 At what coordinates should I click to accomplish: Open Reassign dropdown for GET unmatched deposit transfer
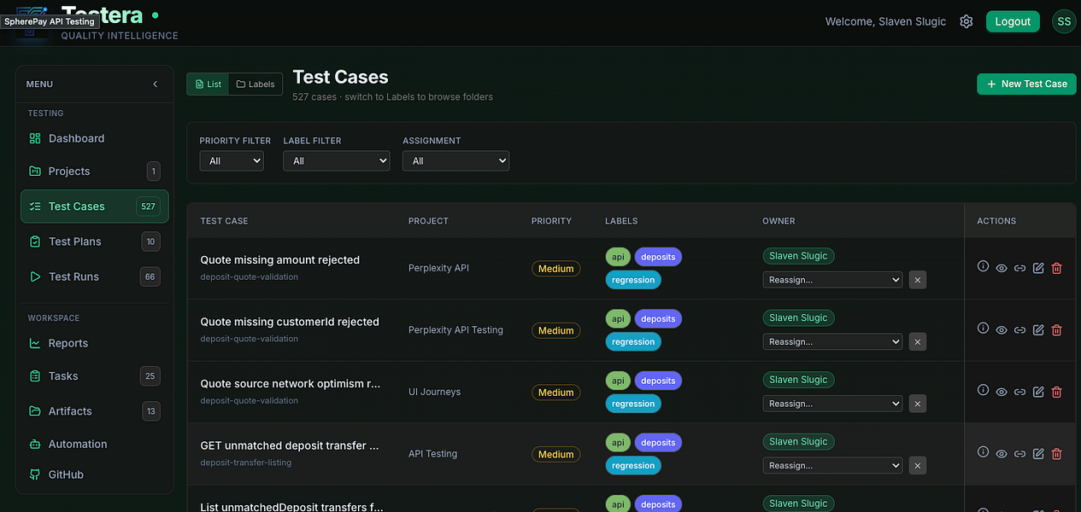pyautogui.click(x=832, y=466)
